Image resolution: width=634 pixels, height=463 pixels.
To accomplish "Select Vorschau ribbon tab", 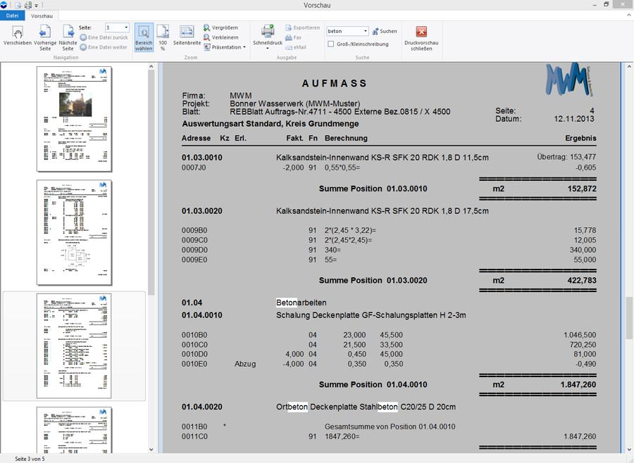I will [42, 15].
